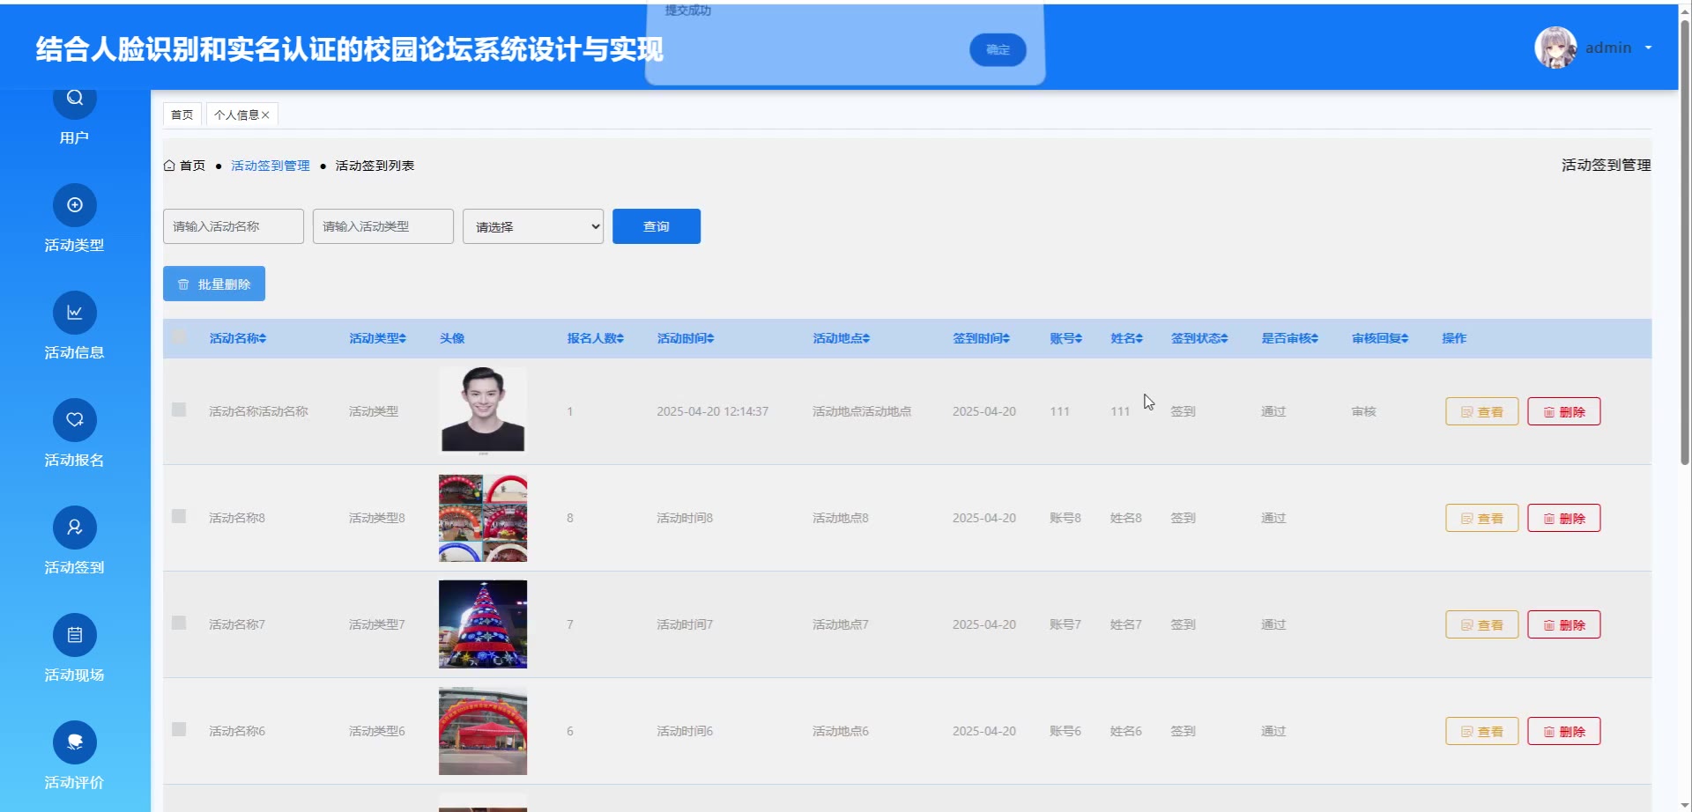Focus the 请输入活动类型 input field
This screenshot has width=1692, height=812.
(383, 226)
